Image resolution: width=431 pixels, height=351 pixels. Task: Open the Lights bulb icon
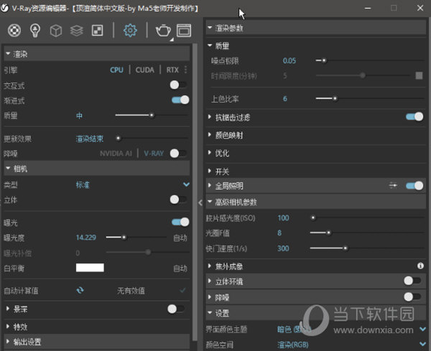35,30
